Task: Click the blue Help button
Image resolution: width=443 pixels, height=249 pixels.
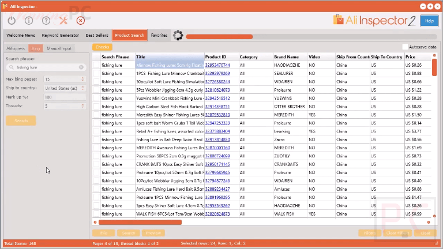Action: pos(429,21)
